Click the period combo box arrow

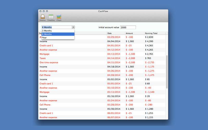click(73, 27)
